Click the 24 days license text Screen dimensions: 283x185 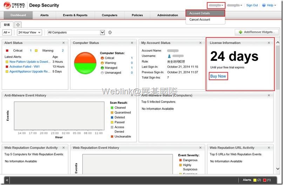coord(234,56)
